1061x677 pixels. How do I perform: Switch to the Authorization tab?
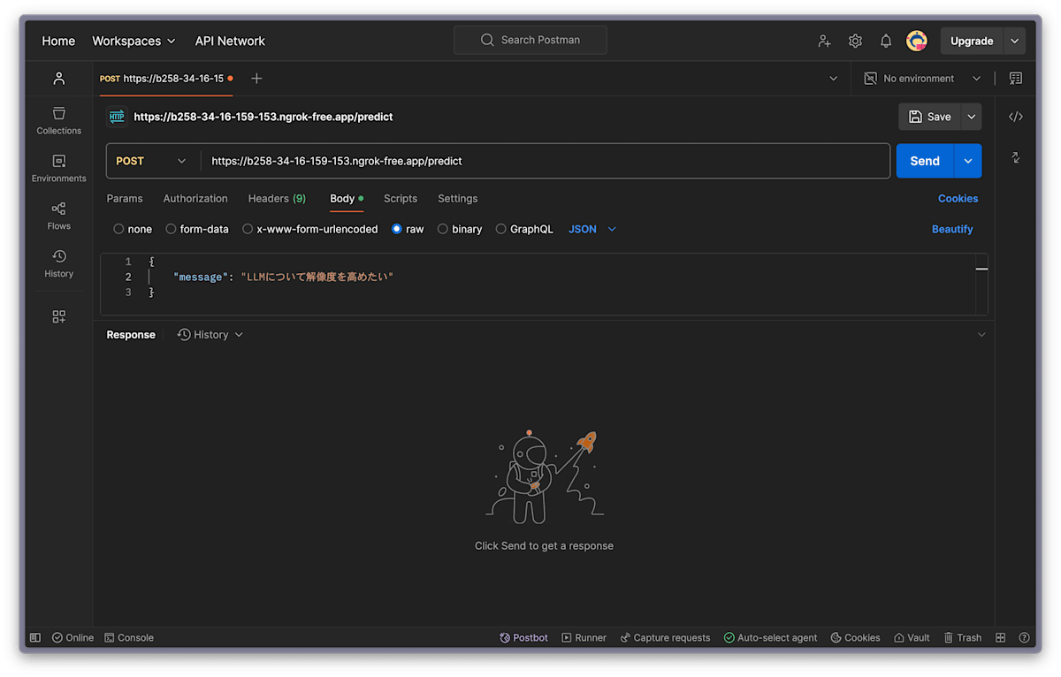(x=195, y=199)
